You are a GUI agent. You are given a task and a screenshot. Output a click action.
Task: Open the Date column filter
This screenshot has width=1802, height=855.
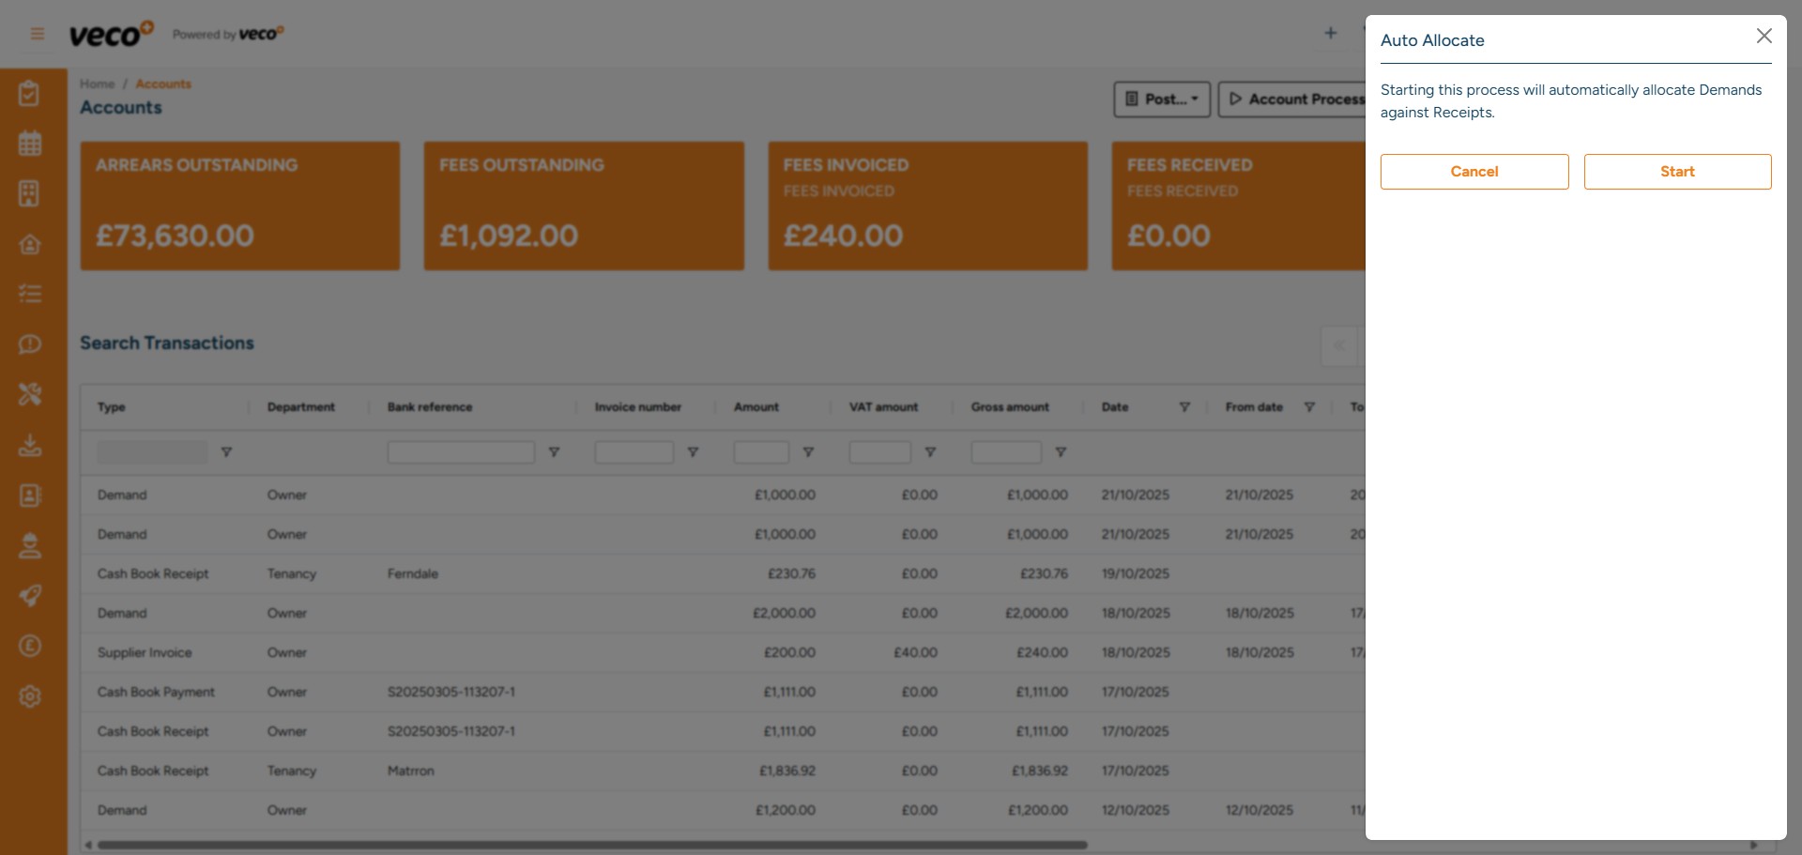(1184, 407)
